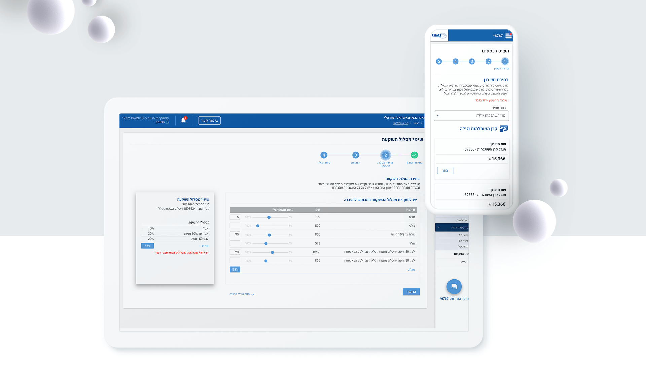Click the slider handle in the אג"ח row (199)

pos(269,217)
